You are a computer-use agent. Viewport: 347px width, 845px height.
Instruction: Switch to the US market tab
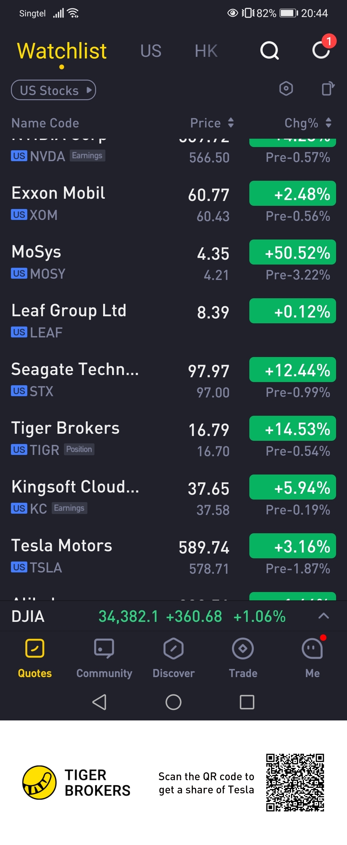click(151, 51)
